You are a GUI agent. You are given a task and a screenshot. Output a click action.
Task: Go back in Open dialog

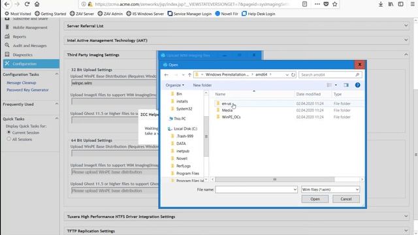167,75
